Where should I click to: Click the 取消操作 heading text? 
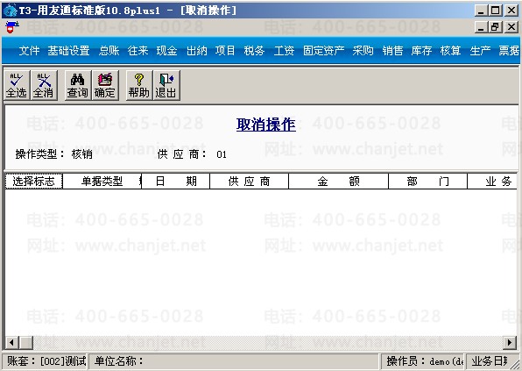point(266,125)
